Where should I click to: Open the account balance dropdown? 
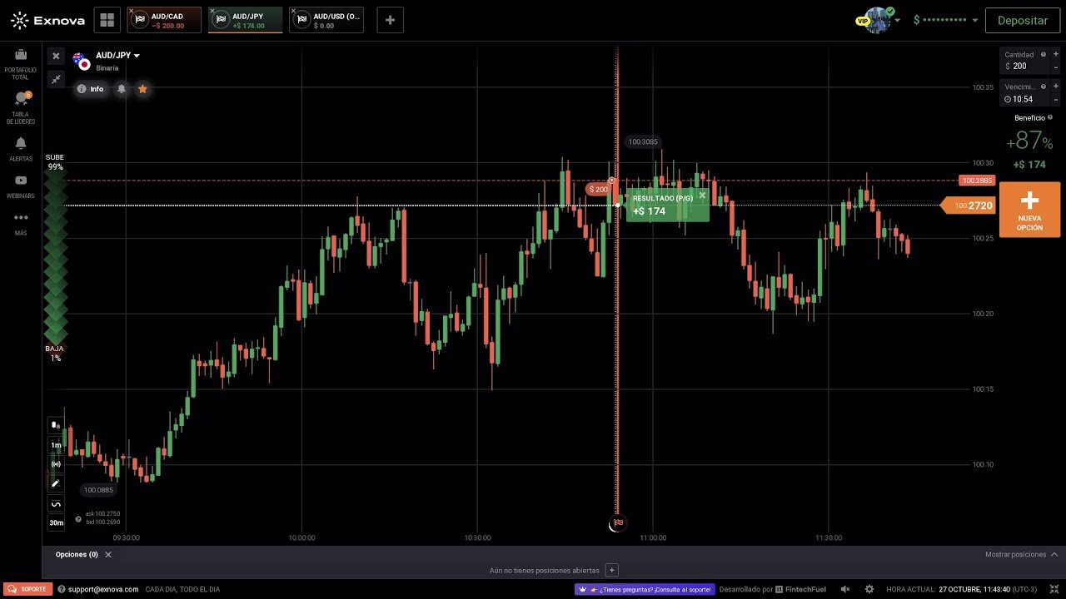point(946,20)
